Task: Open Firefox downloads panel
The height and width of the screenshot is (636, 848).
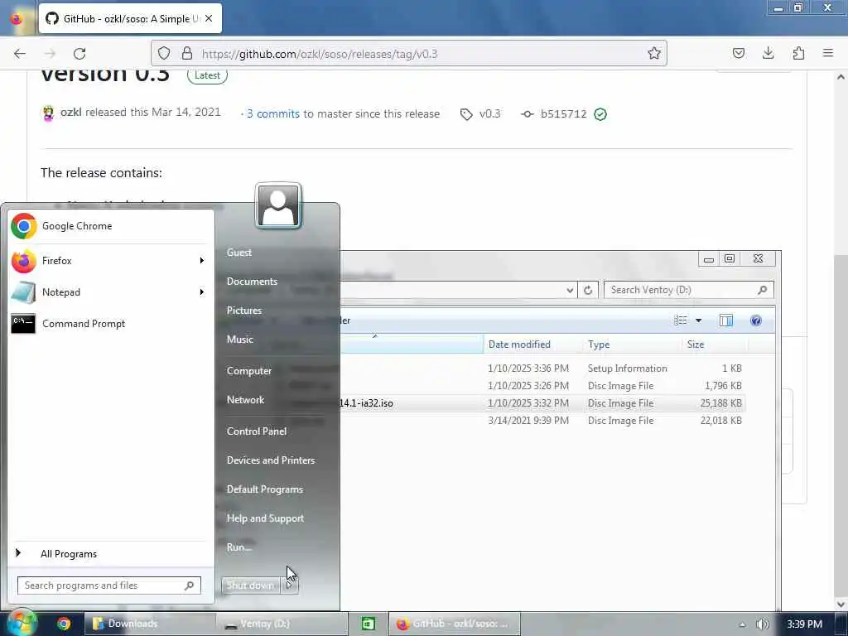Action: click(x=768, y=54)
